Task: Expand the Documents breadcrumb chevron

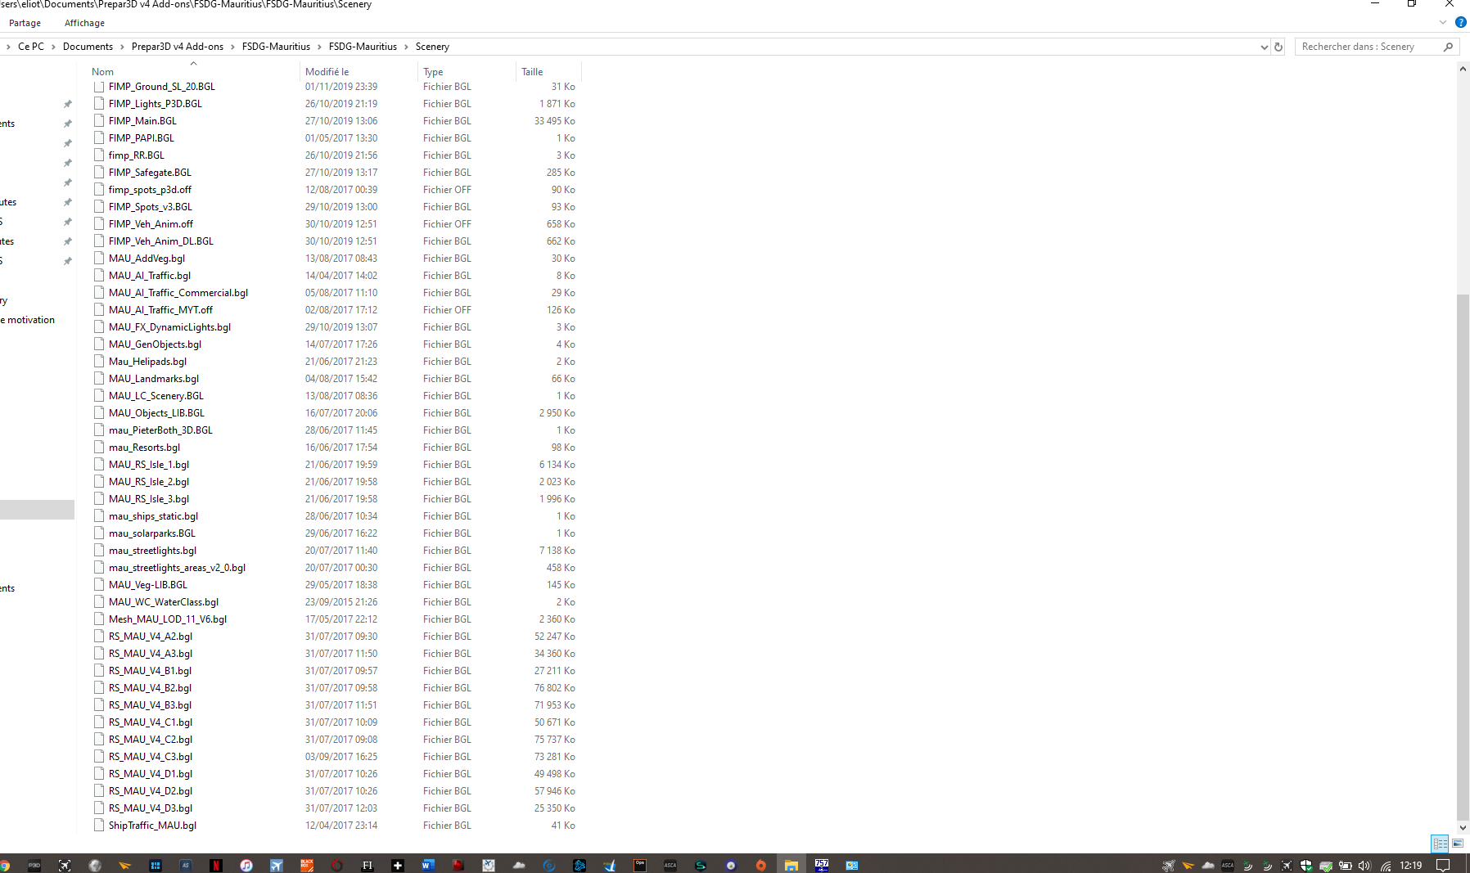Action: point(123,47)
